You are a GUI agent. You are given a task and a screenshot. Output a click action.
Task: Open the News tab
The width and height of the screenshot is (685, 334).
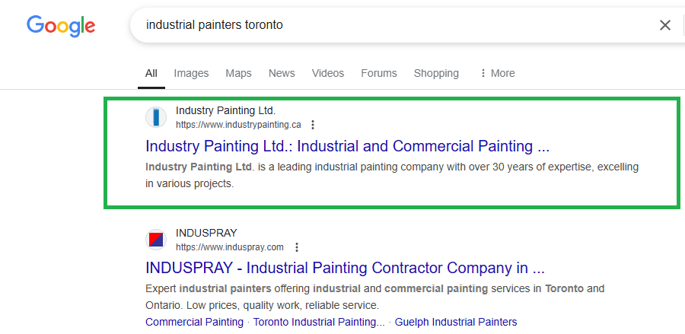[282, 73]
